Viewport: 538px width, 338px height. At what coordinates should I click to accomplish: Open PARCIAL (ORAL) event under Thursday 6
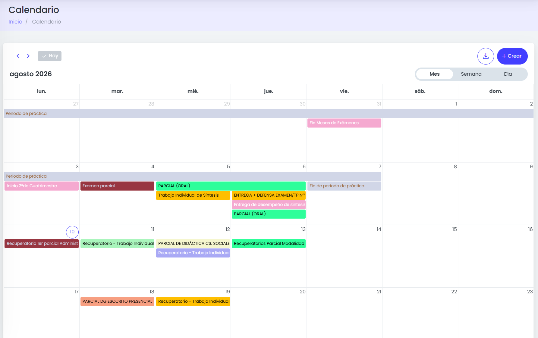coord(269,214)
